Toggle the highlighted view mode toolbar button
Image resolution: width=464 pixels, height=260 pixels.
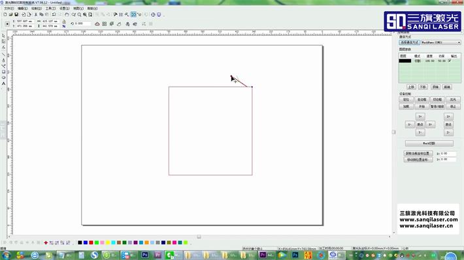[133, 14]
